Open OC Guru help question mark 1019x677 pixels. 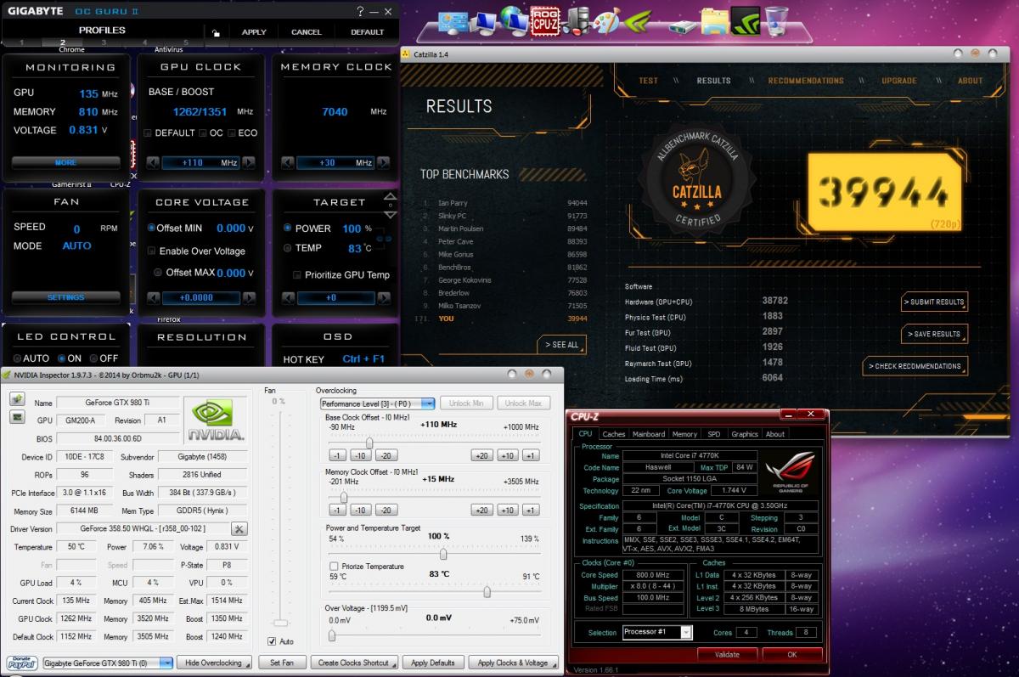361,12
